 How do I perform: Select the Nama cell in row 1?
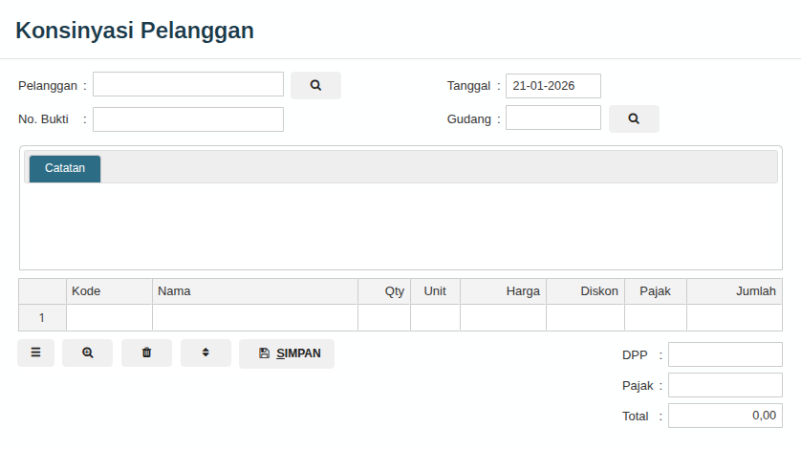[255, 318]
